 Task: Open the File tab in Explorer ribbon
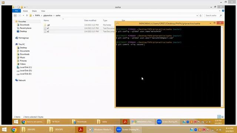pos(16,11)
